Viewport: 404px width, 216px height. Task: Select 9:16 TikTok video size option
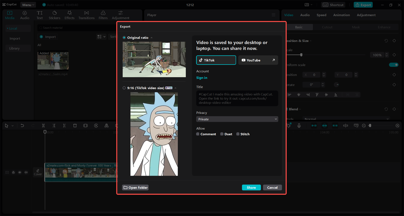pos(124,88)
